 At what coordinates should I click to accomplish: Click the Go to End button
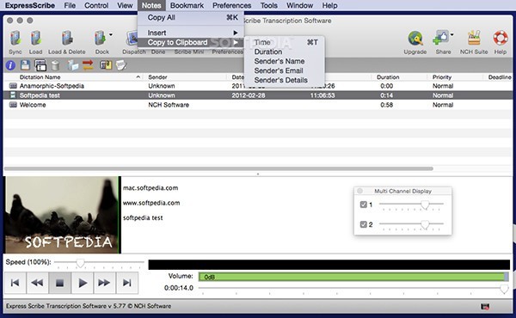(127, 283)
